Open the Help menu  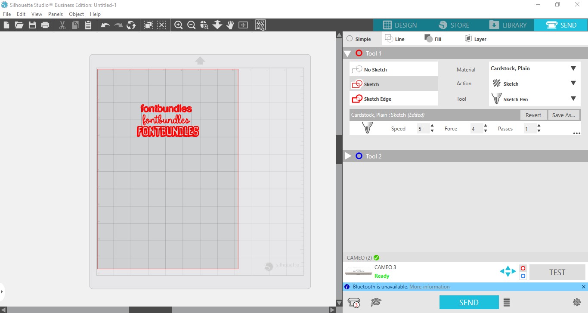click(95, 14)
